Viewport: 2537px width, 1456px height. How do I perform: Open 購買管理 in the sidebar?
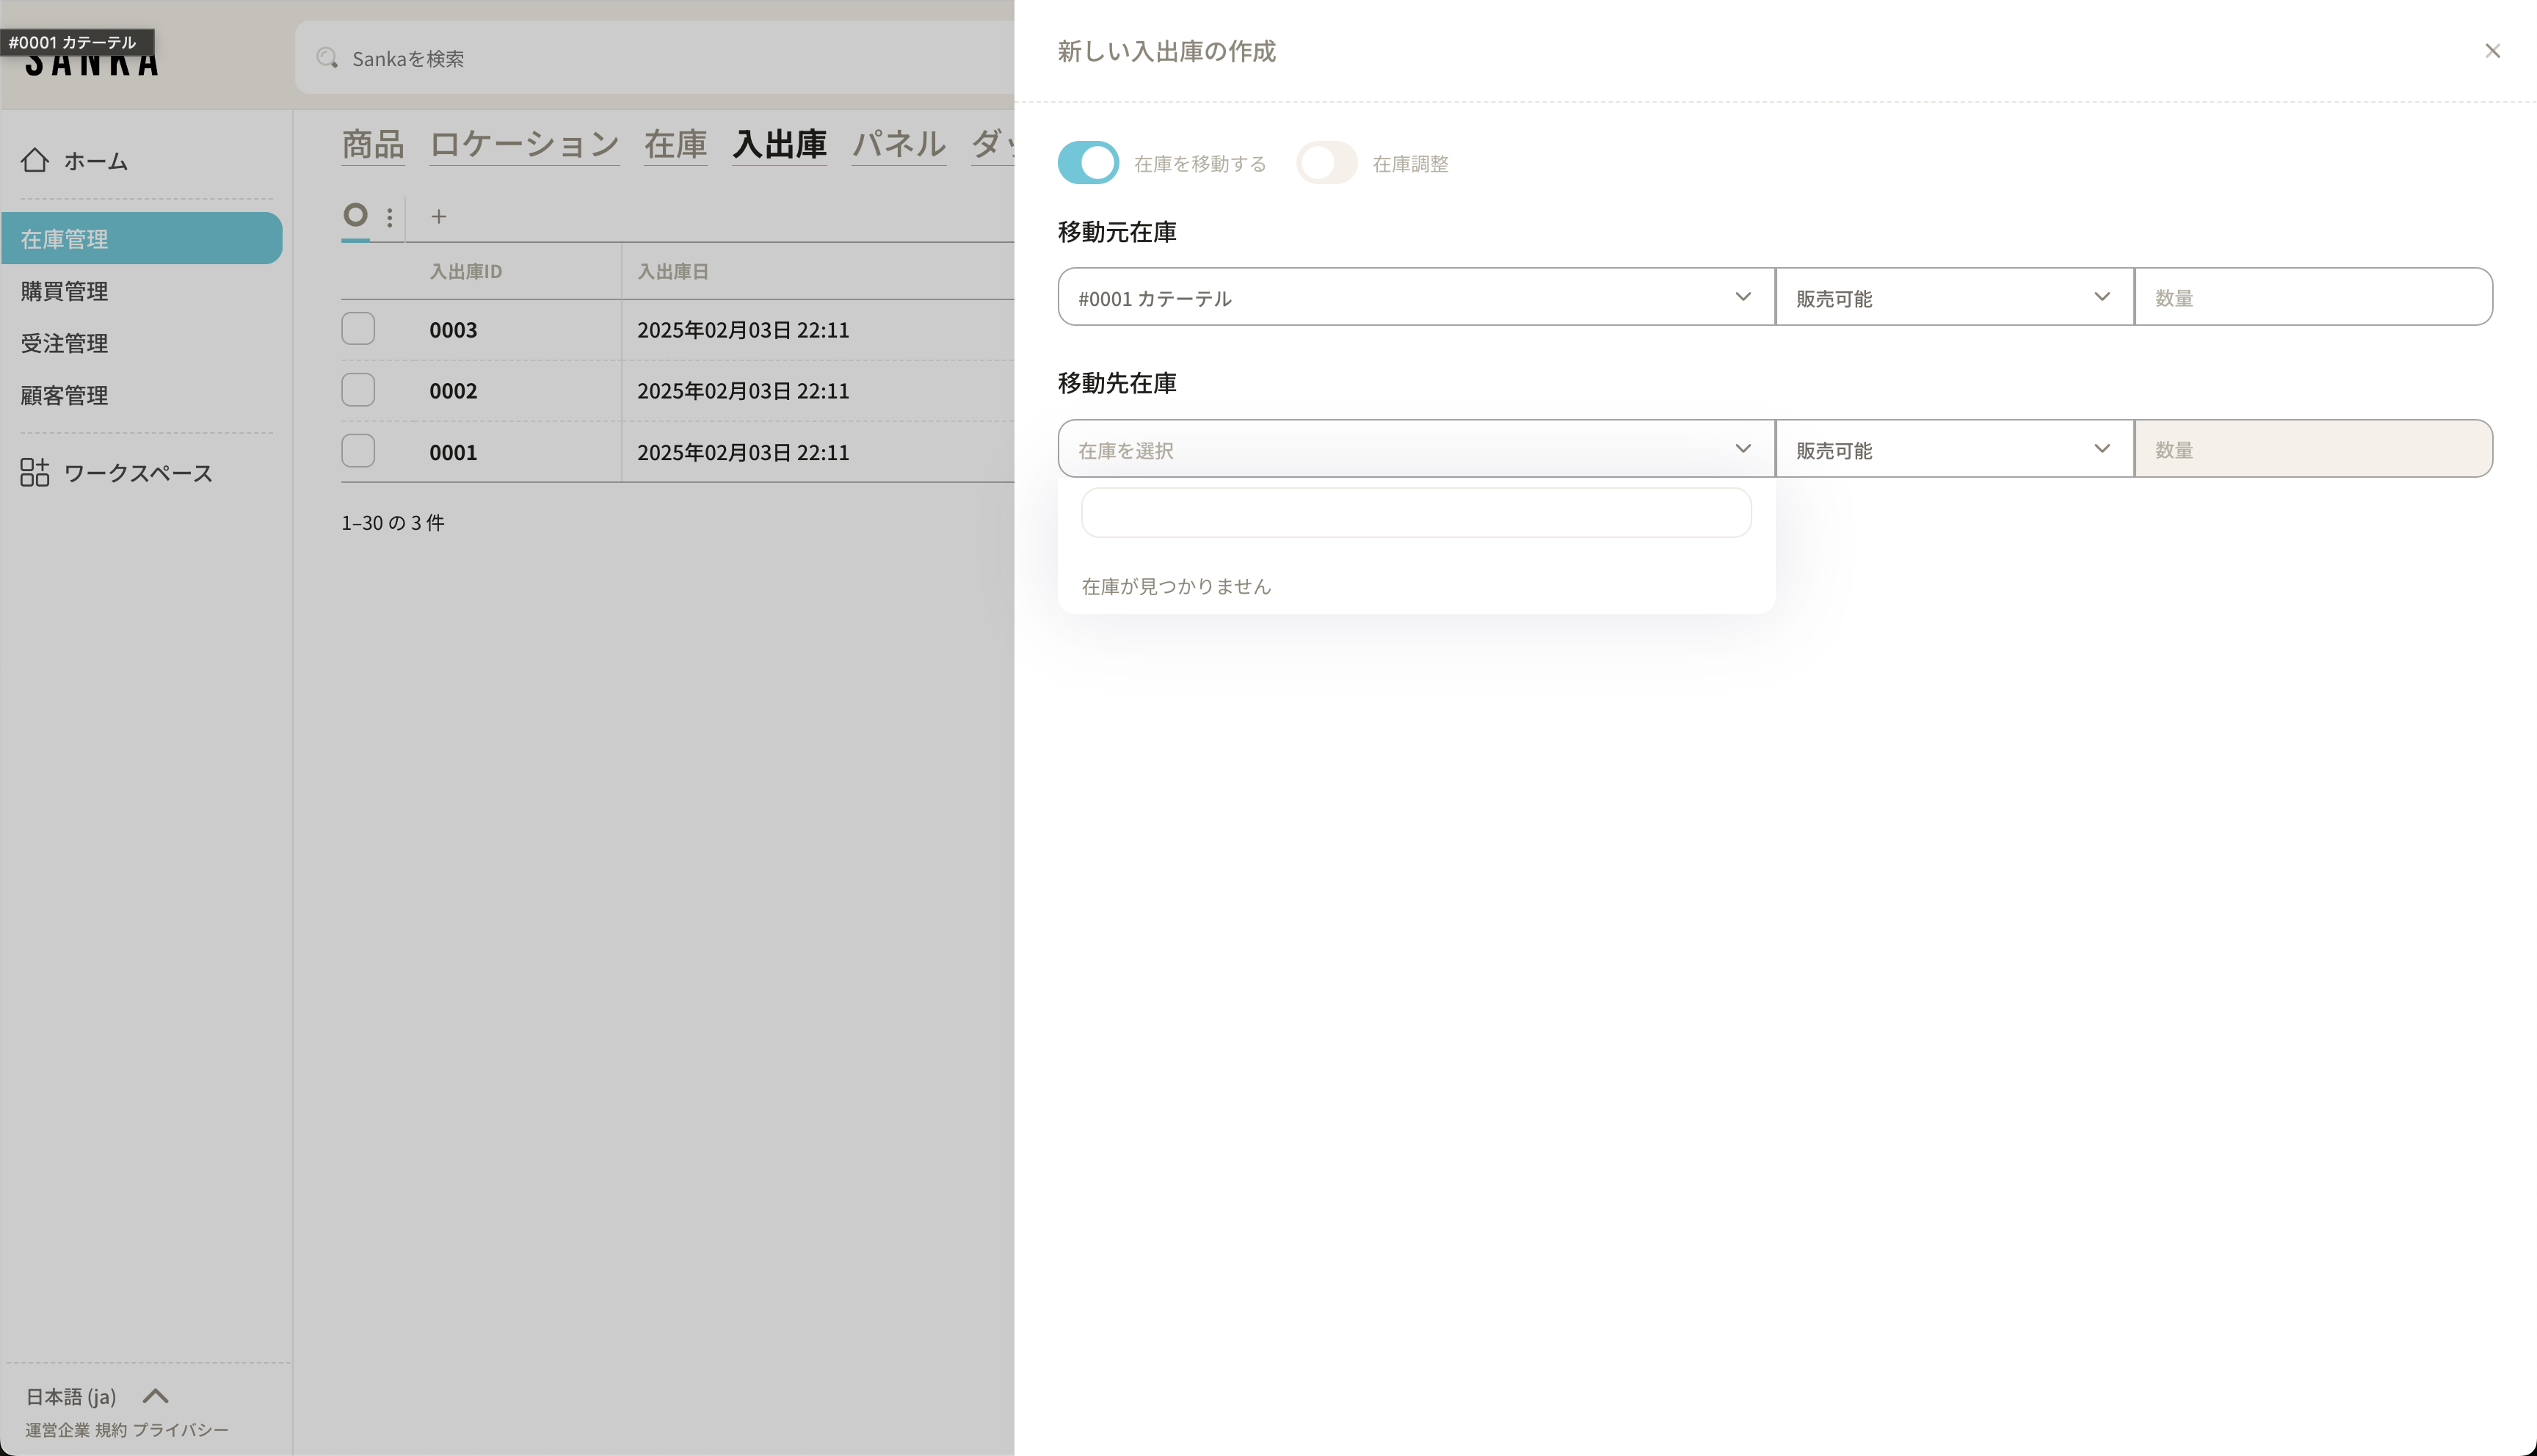65,291
